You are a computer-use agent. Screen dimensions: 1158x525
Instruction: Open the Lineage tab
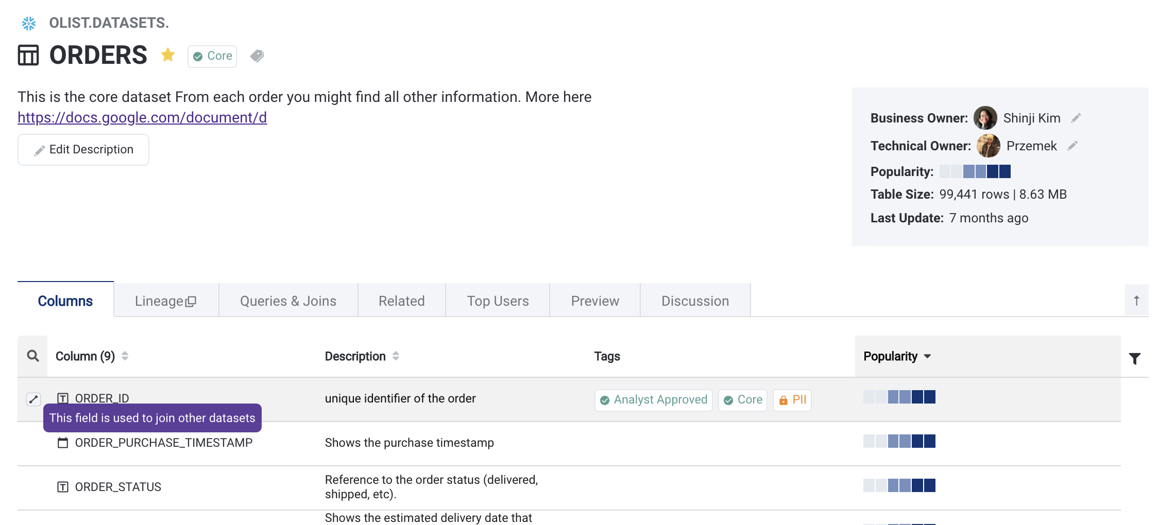[x=165, y=301]
